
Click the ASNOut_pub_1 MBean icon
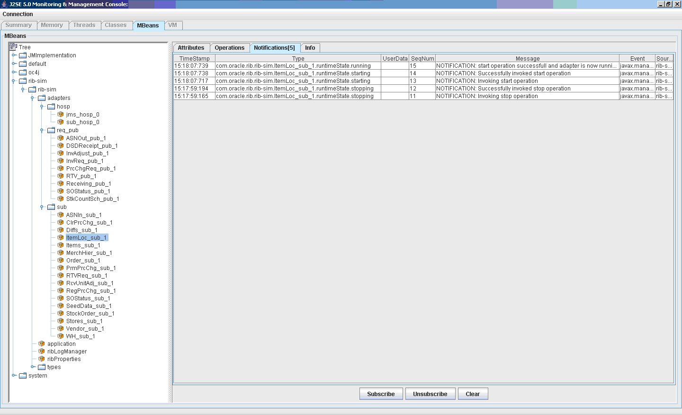(x=61, y=138)
